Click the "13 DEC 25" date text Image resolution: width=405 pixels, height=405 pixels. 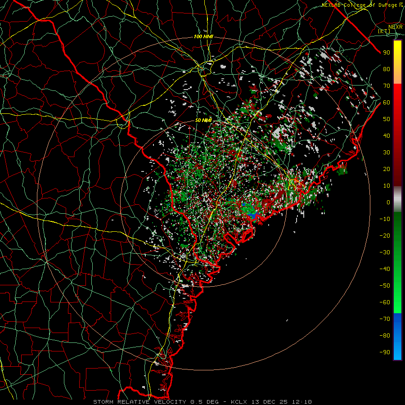[x=270, y=402]
